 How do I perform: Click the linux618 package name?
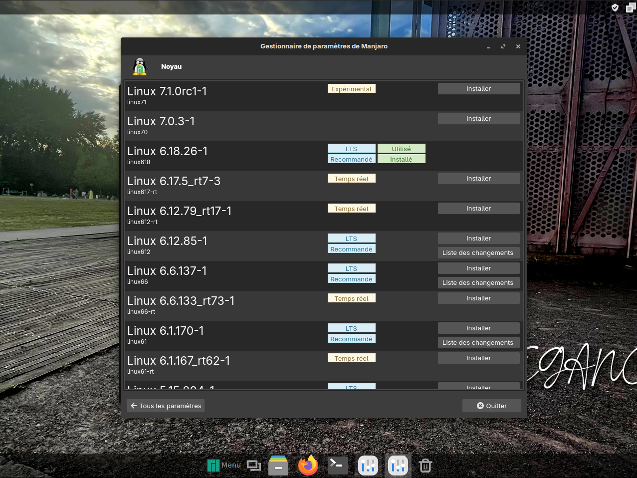pyautogui.click(x=139, y=162)
